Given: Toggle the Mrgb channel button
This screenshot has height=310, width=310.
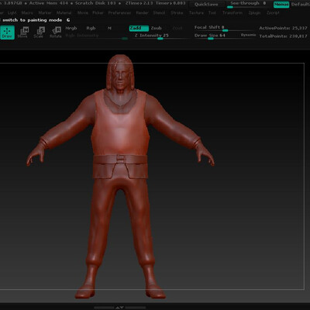Looking at the screenshot, I should tap(71, 28).
